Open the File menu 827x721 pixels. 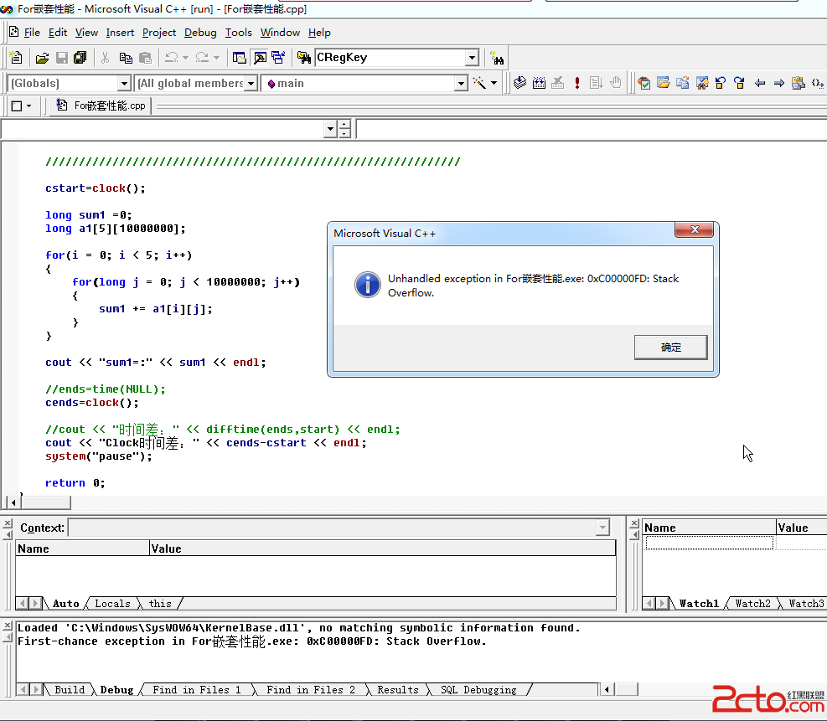coord(32,33)
